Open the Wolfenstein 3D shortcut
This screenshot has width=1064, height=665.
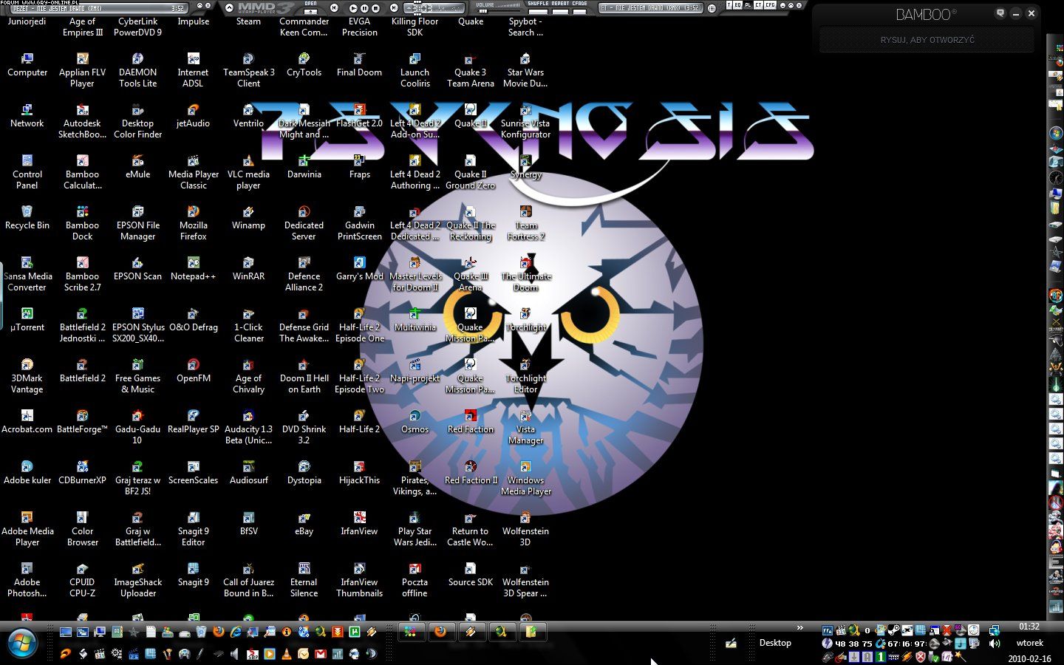click(525, 529)
